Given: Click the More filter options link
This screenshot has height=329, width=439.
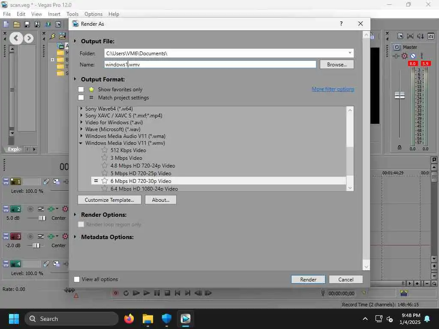Looking at the screenshot, I should (333, 89).
